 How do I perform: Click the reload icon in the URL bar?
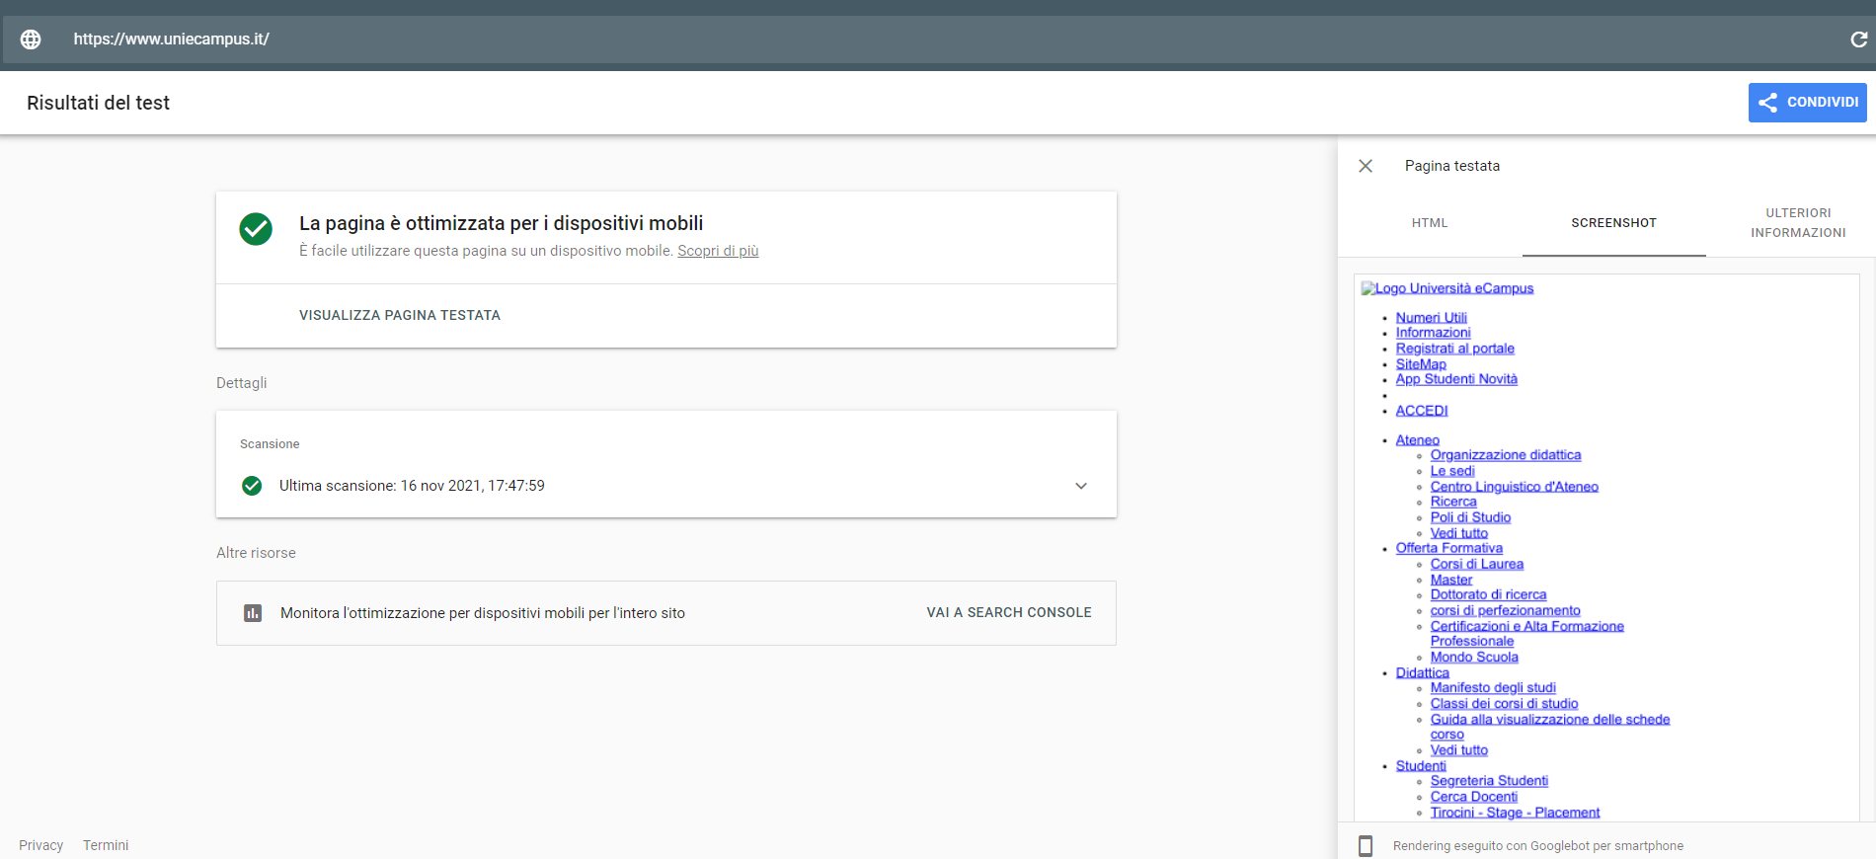pos(1858,39)
